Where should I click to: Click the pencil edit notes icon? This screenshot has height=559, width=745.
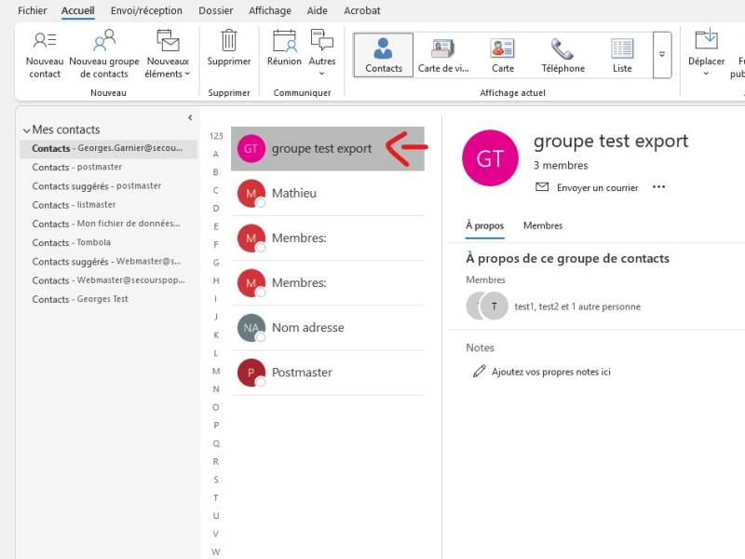pyautogui.click(x=479, y=371)
